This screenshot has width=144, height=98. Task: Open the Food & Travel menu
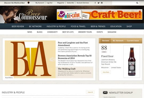(78, 27)
